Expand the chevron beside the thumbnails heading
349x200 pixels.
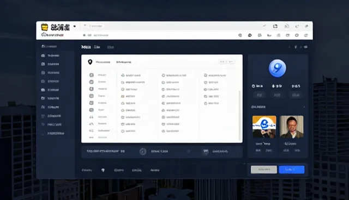click(x=304, y=107)
